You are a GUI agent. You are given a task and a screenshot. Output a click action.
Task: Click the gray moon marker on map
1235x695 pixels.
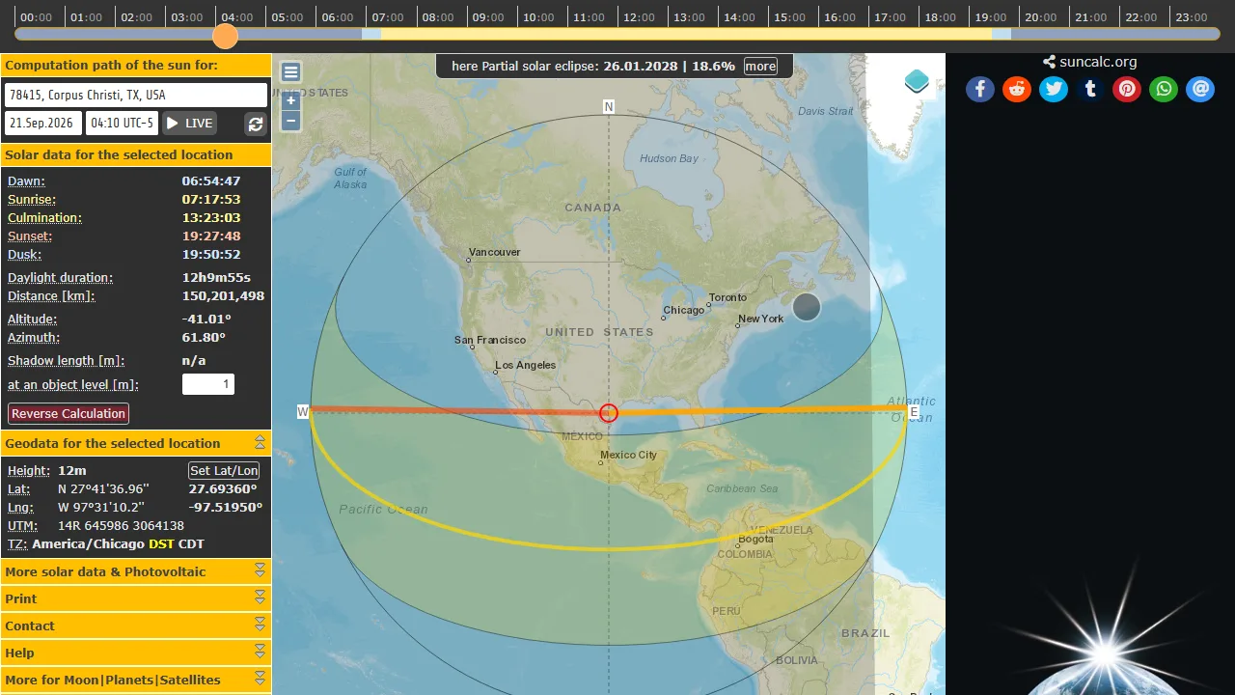click(807, 307)
